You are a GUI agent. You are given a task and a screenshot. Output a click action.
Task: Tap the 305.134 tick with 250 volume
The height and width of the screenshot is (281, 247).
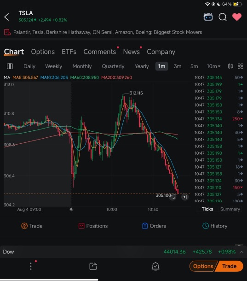tap(218, 119)
